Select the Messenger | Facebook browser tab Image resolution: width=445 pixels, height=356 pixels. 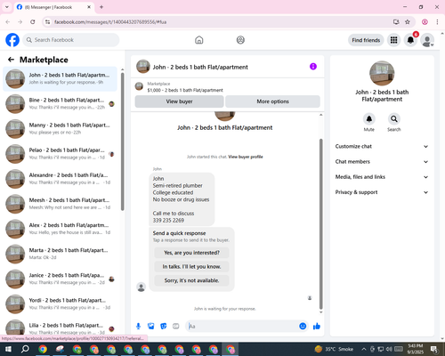tap(53, 7)
